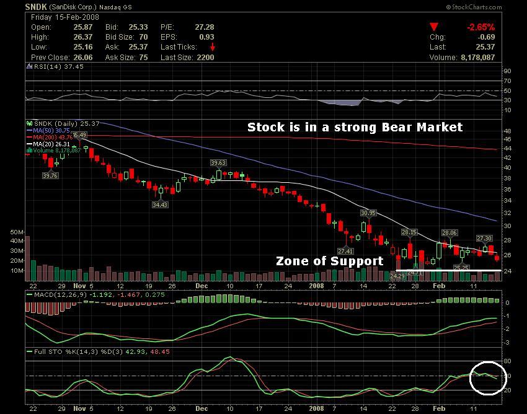The image size is (527, 414).
Task: Click the volume bars icon in legend
Action: pyautogui.click(x=29, y=151)
